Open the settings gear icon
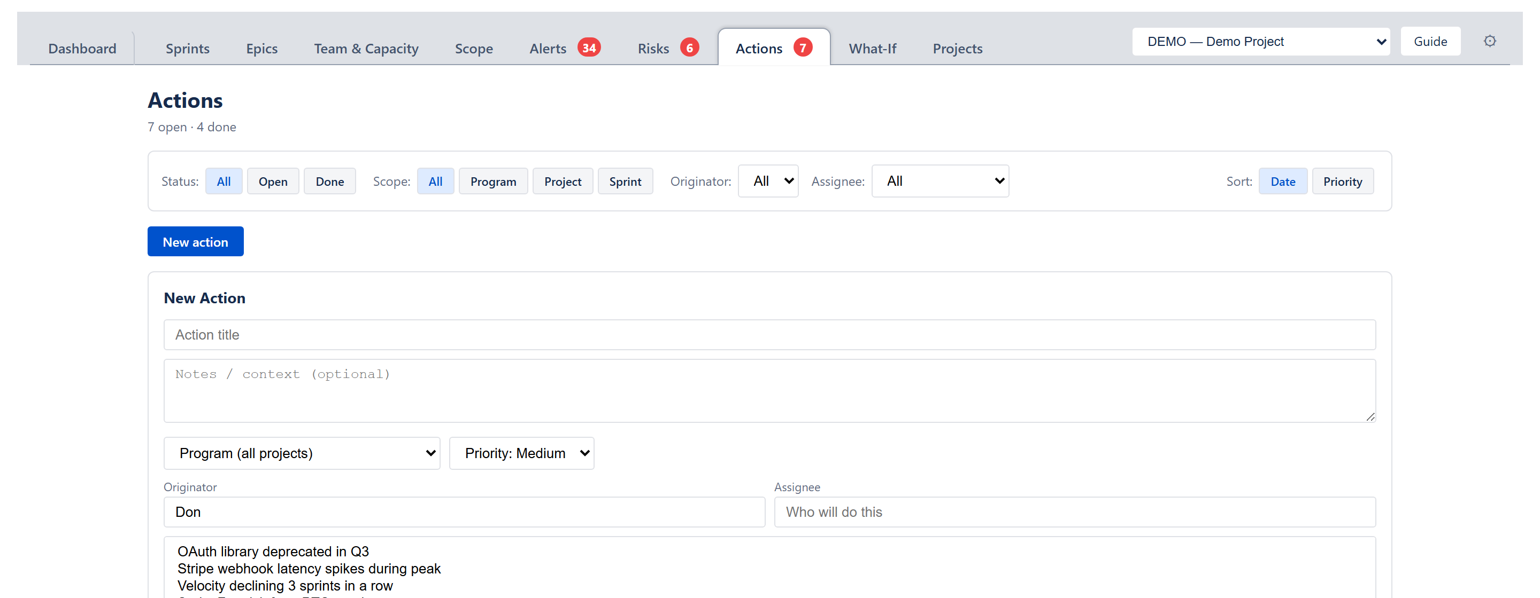Viewport: 1540px width, 598px height. [x=1490, y=41]
